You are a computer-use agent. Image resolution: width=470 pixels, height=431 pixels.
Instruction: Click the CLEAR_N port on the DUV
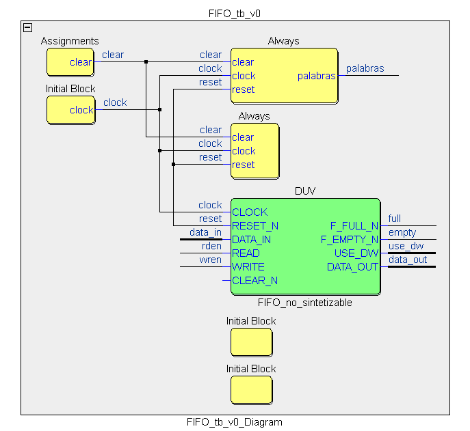tap(254, 280)
